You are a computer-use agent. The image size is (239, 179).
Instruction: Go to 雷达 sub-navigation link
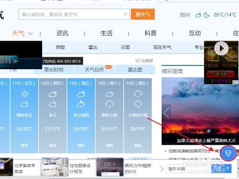coord(93,47)
